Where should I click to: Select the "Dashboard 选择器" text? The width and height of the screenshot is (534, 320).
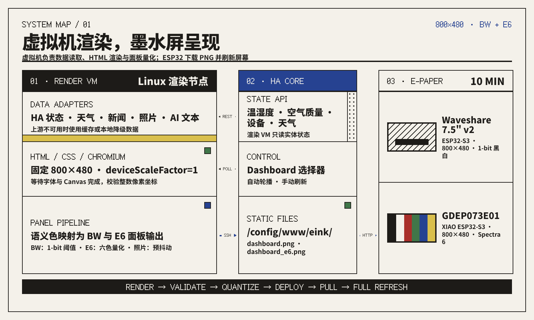pyautogui.click(x=286, y=170)
